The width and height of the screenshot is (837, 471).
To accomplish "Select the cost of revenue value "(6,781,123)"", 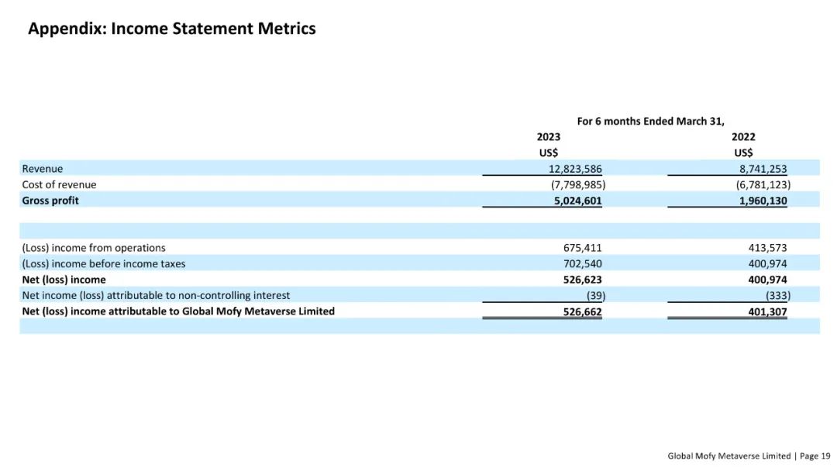I will pos(763,184).
